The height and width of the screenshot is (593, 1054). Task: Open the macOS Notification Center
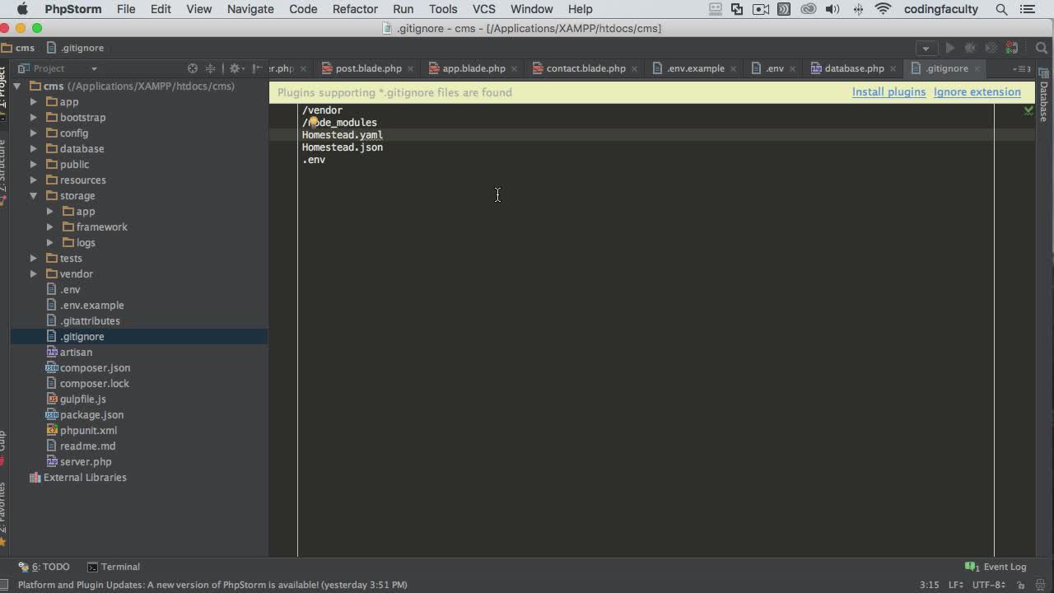pos(1028,9)
